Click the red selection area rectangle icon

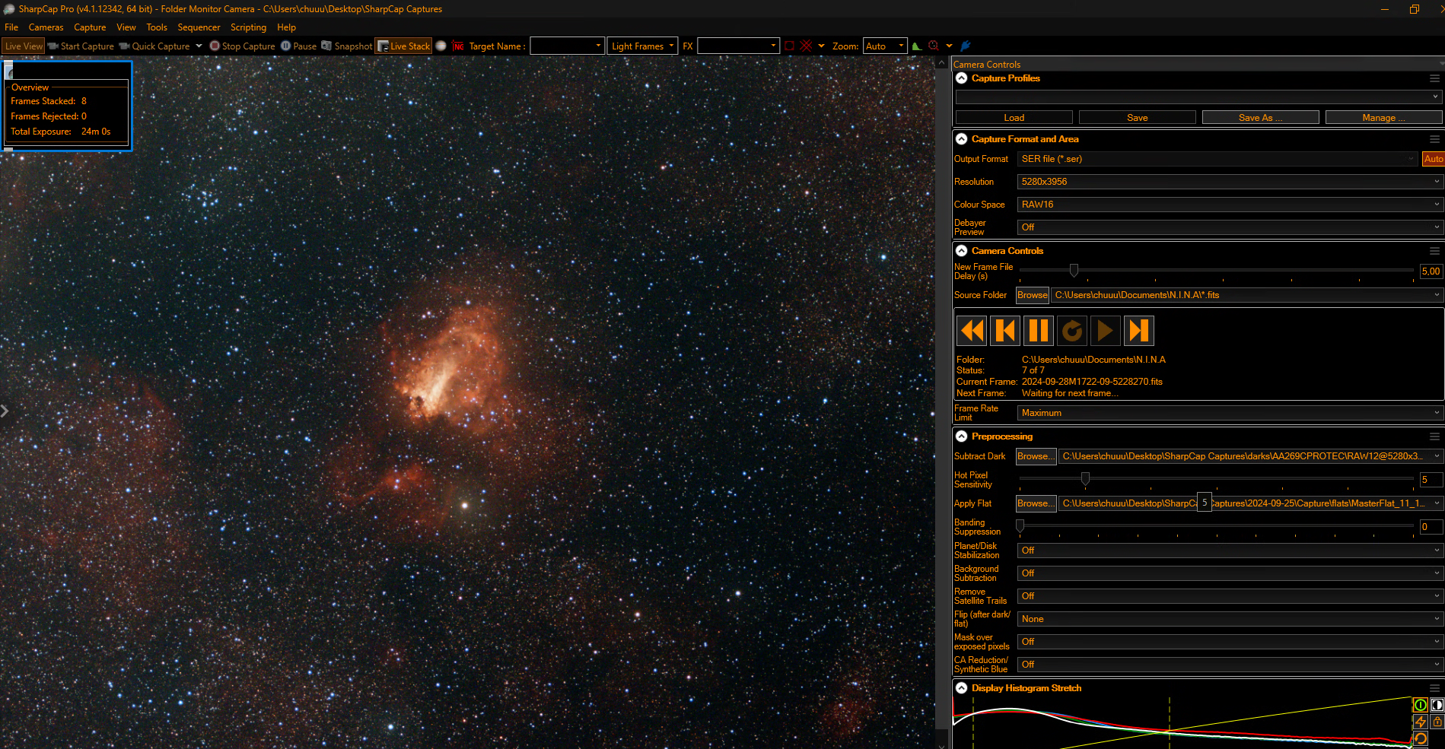coord(790,46)
